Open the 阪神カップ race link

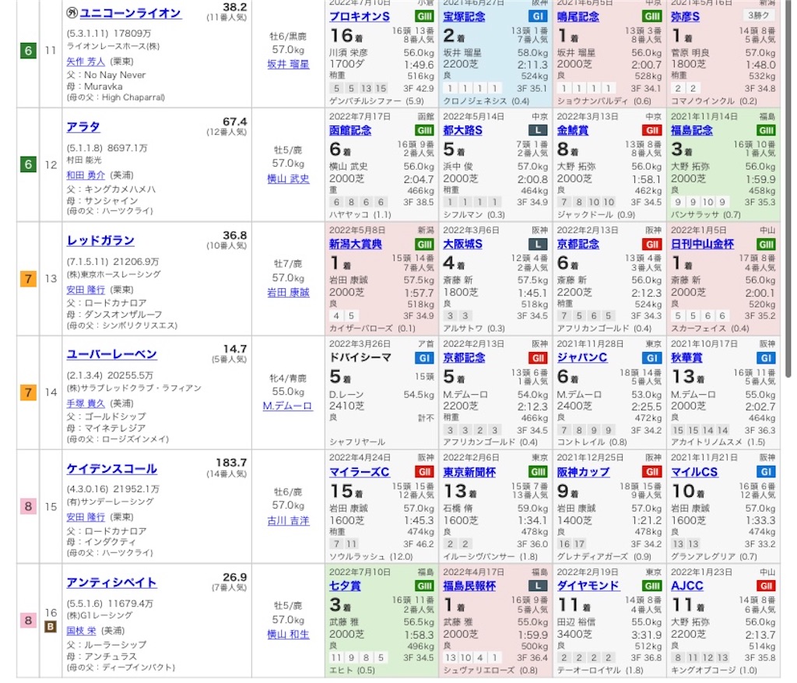tap(583, 472)
